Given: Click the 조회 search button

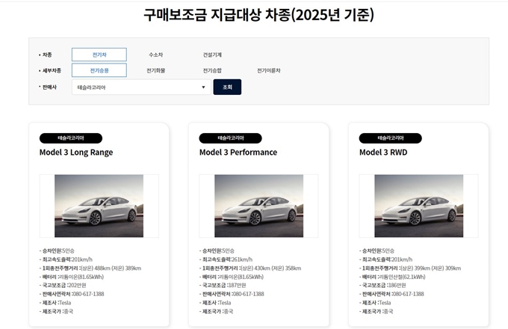Looking at the screenshot, I should click(227, 87).
